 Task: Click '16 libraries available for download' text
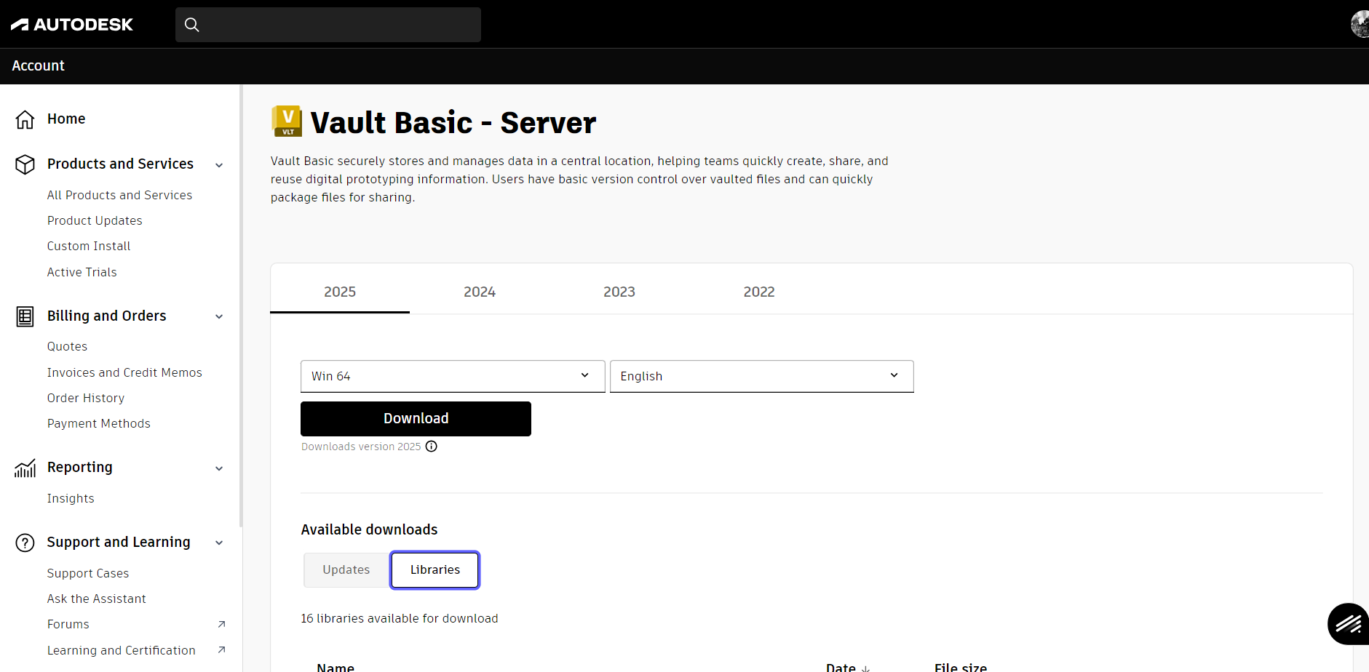click(400, 618)
